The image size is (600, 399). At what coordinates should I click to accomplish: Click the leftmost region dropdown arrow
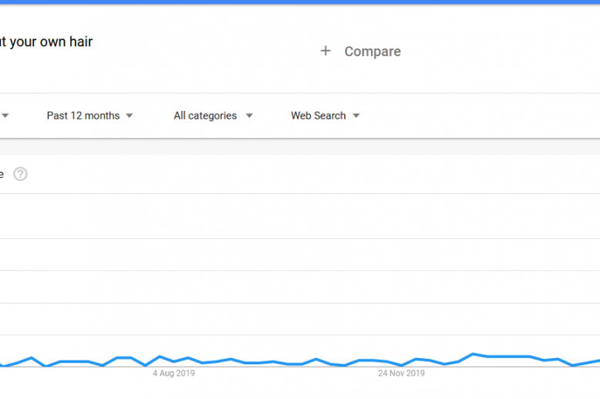point(5,116)
